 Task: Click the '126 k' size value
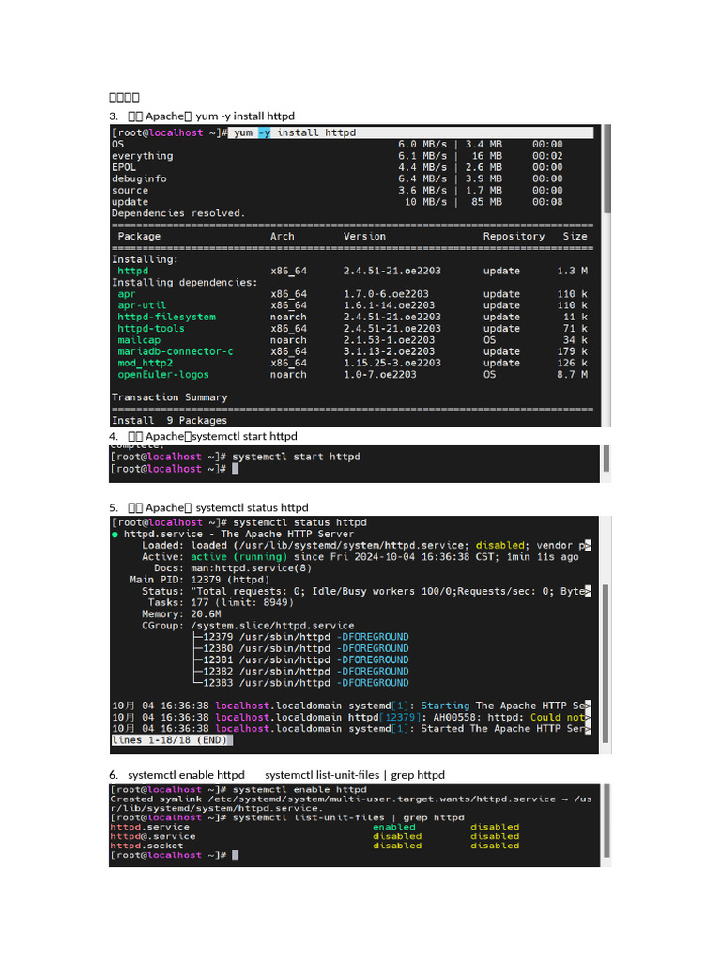(x=573, y=363)
